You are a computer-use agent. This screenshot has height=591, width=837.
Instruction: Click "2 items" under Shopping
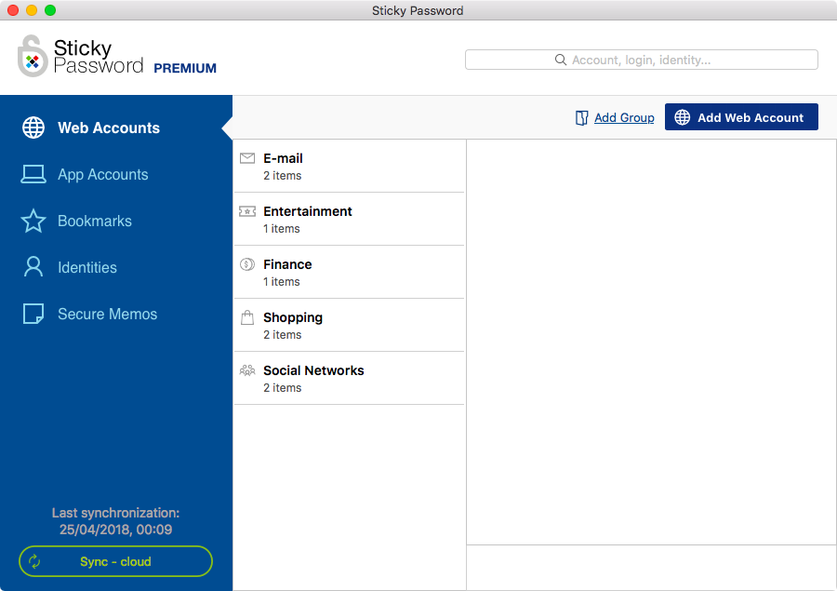pos(283,335)
